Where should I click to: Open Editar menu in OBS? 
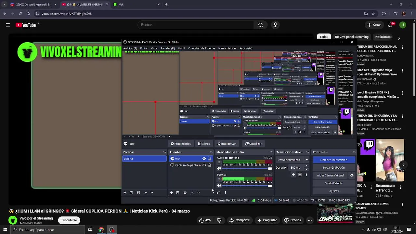[144, 48]
